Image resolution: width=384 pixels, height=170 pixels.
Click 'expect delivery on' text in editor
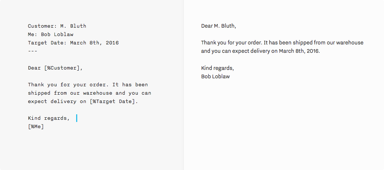(57, 101)
